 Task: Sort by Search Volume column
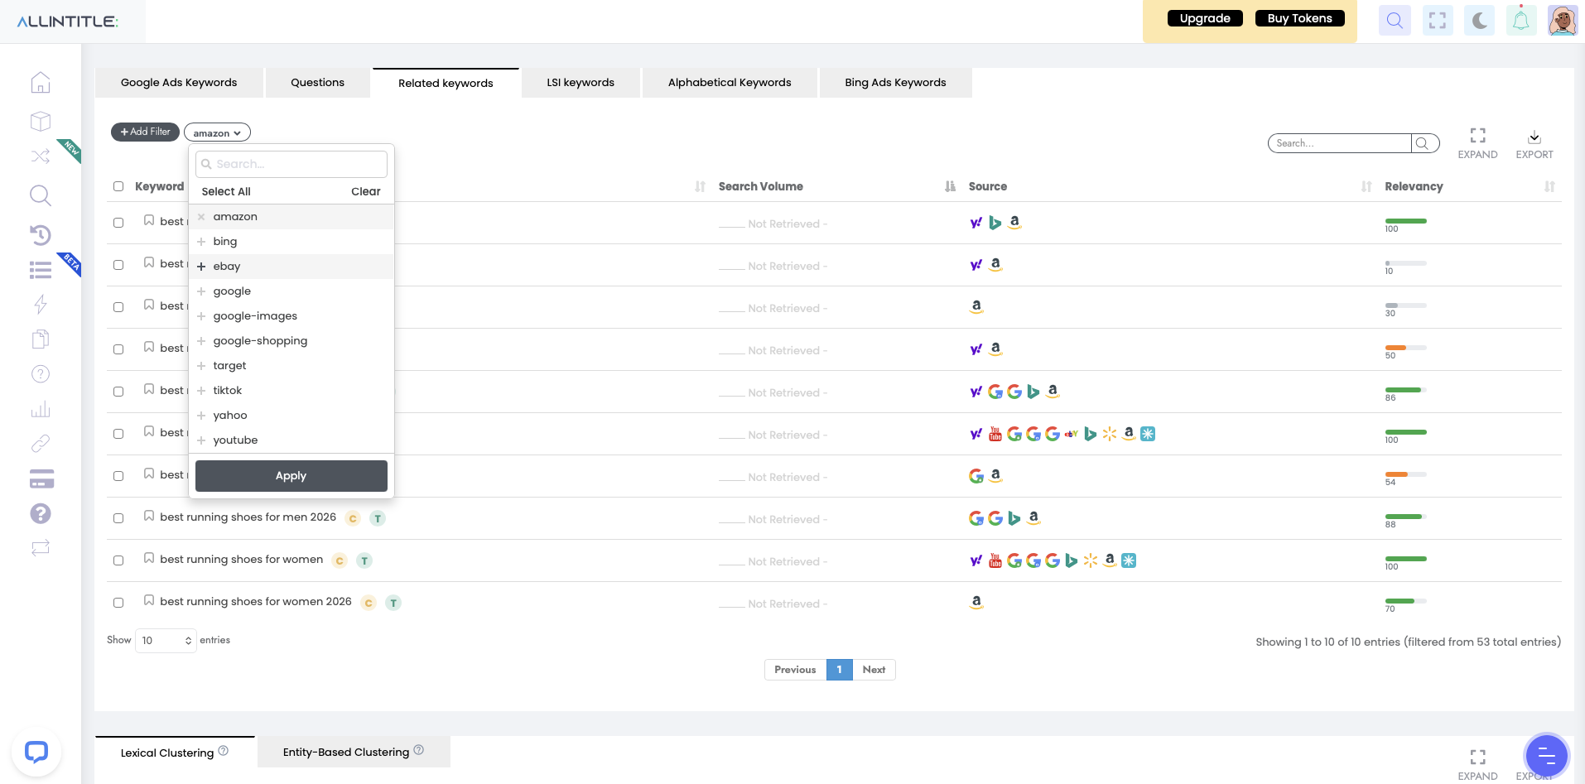point(950,187)
